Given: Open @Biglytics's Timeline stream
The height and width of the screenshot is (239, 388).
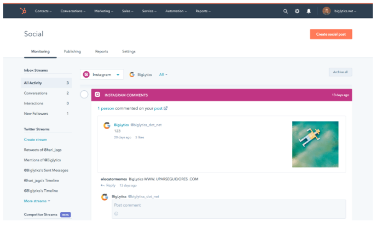Looking at the screenshot, I should tap(41, 191).
